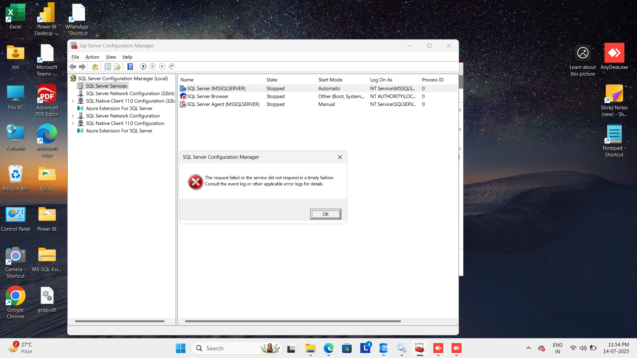Image resolution: width=637 pixels, height=358 pixels.
Task: Sort by Name column header
Action: tap(221, 80)
